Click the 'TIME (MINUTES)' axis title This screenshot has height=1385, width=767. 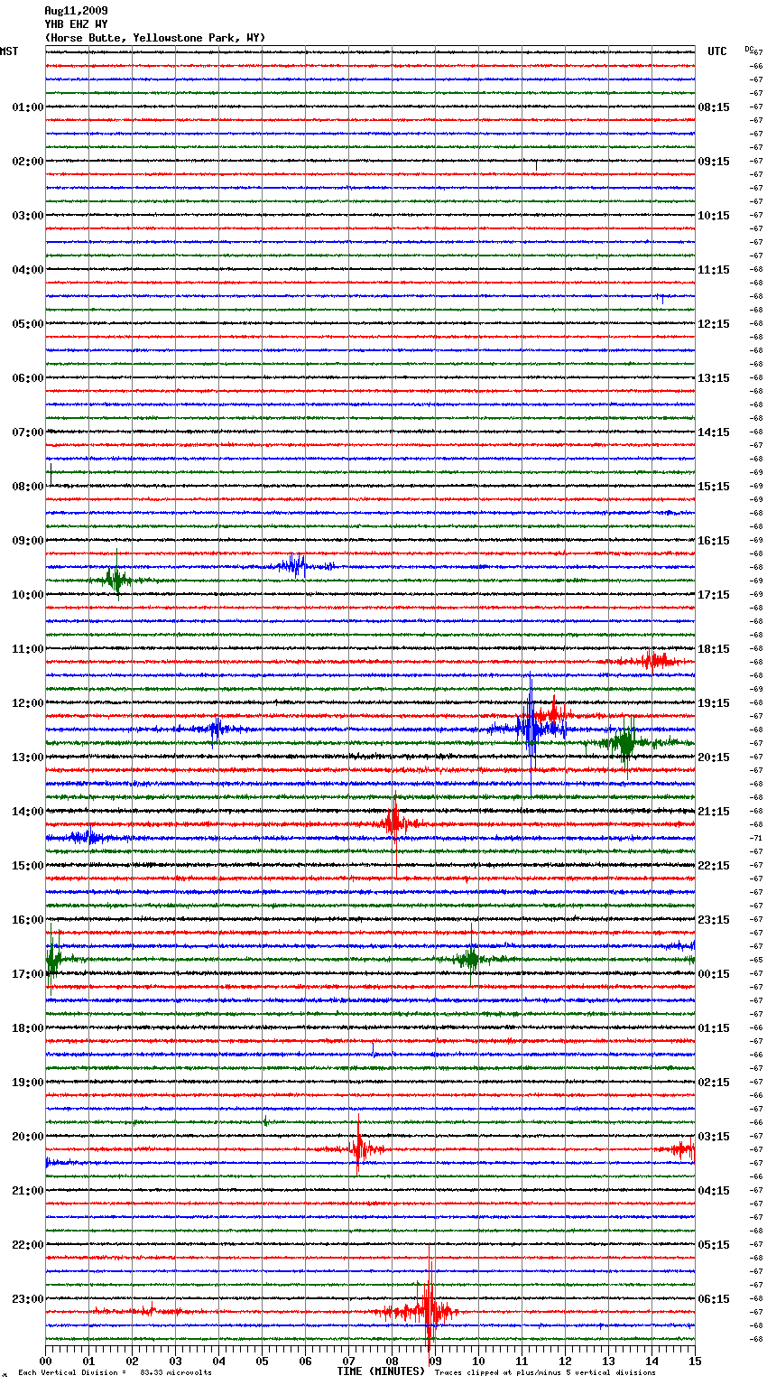point(381,1371)
